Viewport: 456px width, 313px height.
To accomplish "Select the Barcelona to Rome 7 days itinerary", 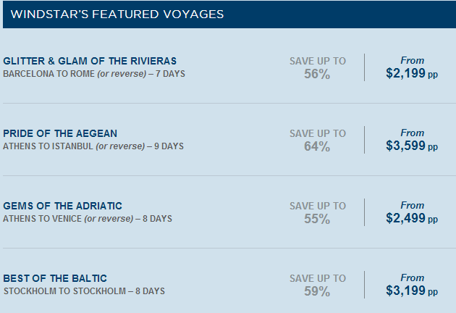I will 94,74.
